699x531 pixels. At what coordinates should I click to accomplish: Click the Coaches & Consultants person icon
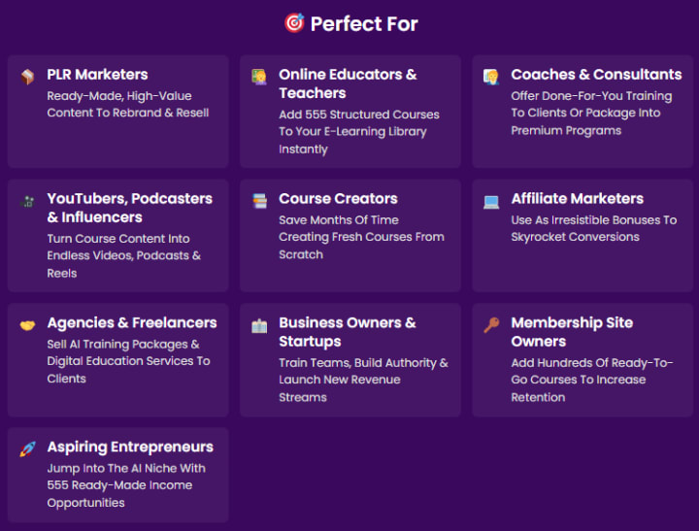491,76
